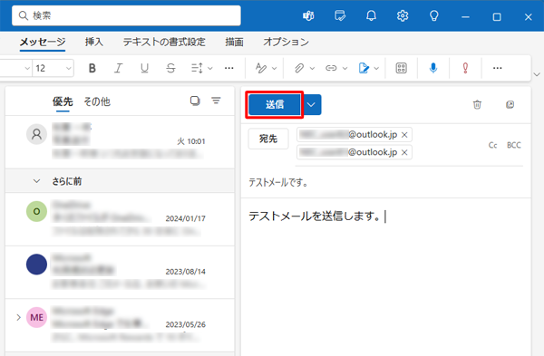Open the message dated 2023/08/14
This screenshot has width=544, height=356.
tap(120, 272)
